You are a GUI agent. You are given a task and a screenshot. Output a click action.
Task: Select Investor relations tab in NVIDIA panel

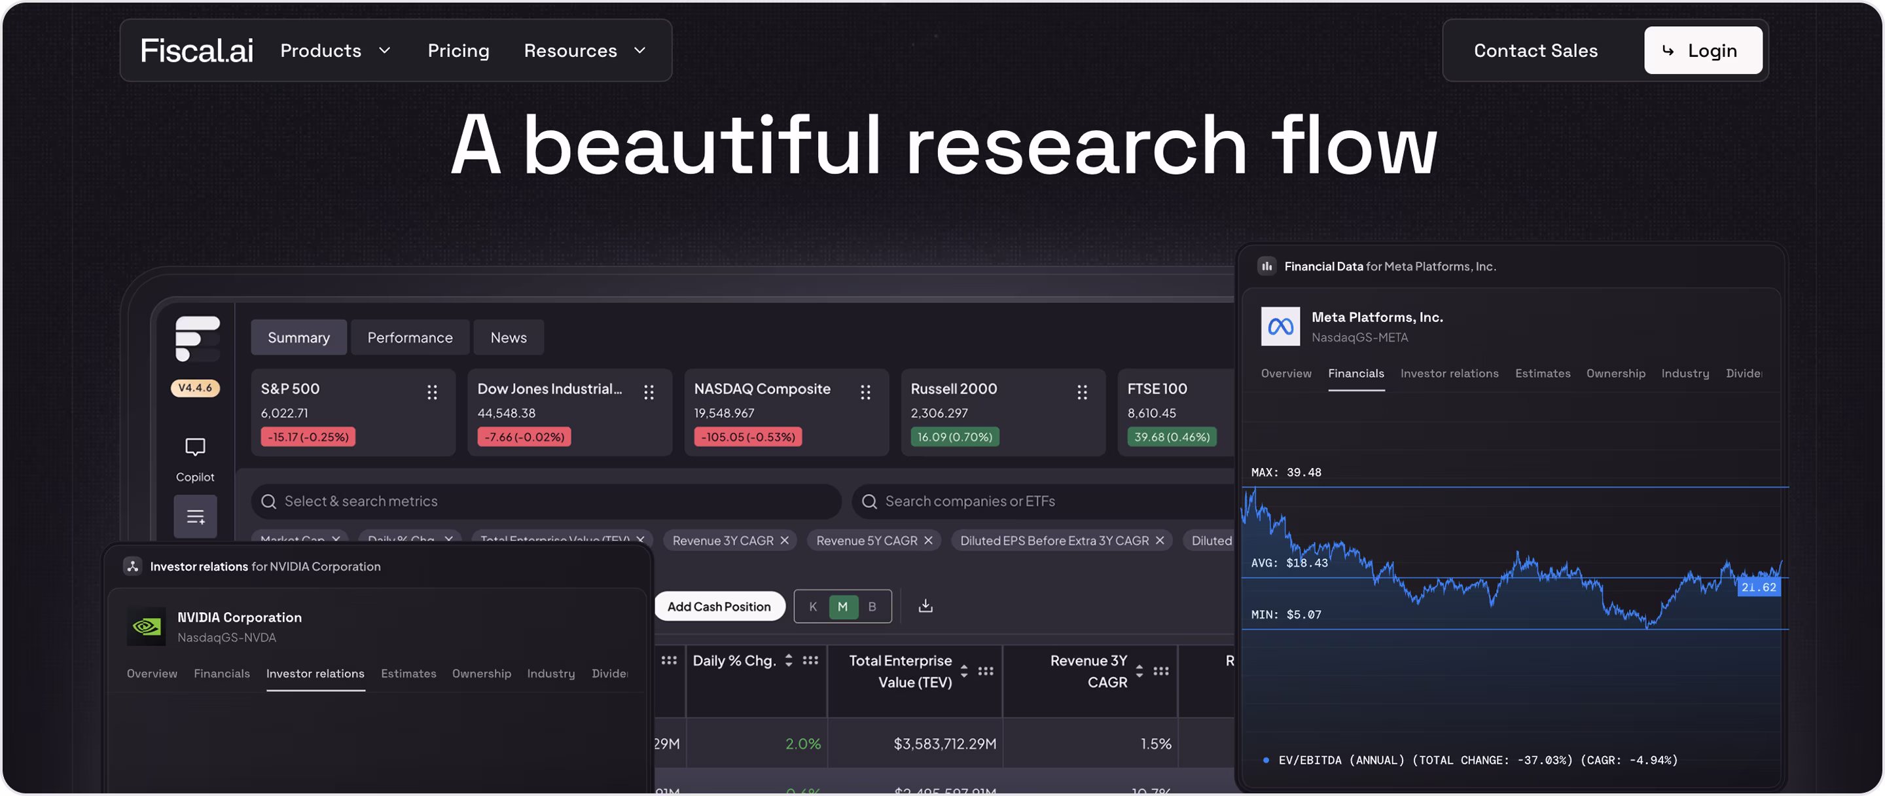(315, 674)
